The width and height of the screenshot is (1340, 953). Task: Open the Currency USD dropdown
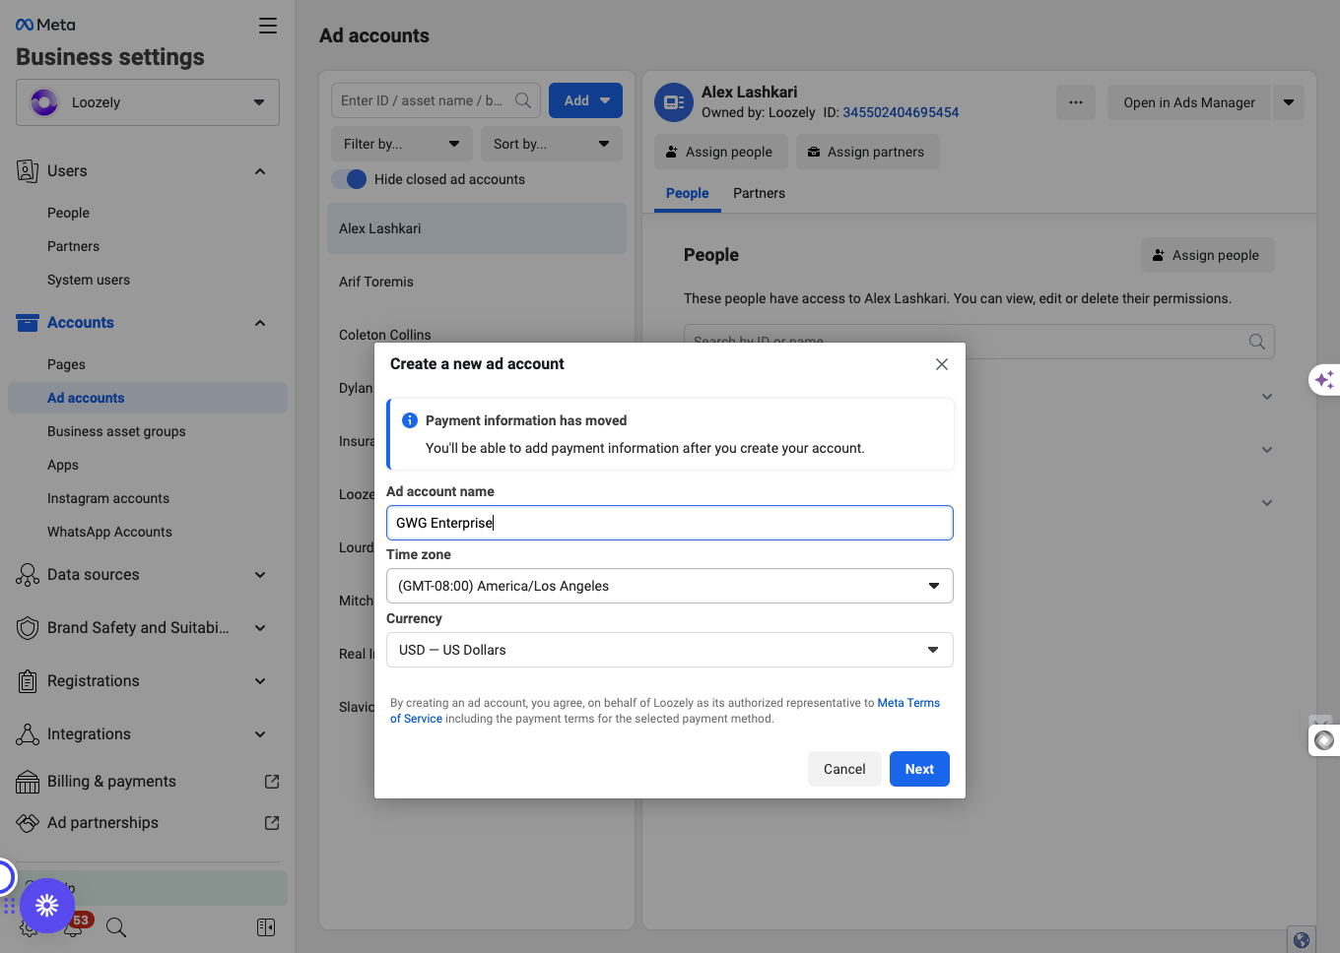click(670, 650)
